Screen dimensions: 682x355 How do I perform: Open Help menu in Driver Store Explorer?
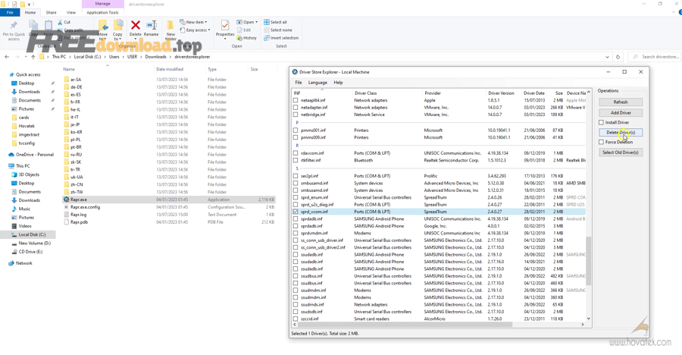pos(338,83)
